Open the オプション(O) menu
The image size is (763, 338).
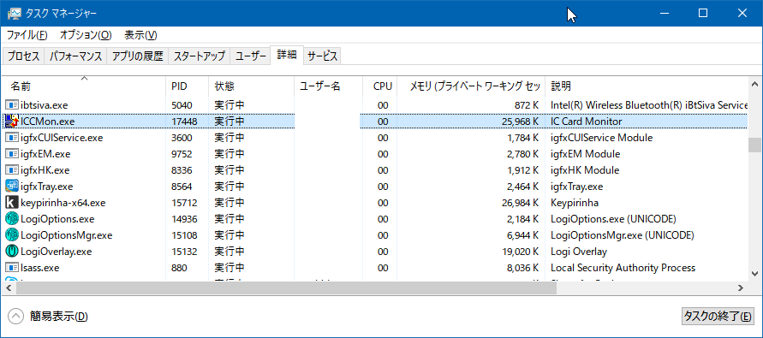click(86, 35)
